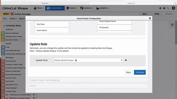This screenshot has height=99, width=177.
Task: Click the Sent Email? icon
Action: point(3,81)
